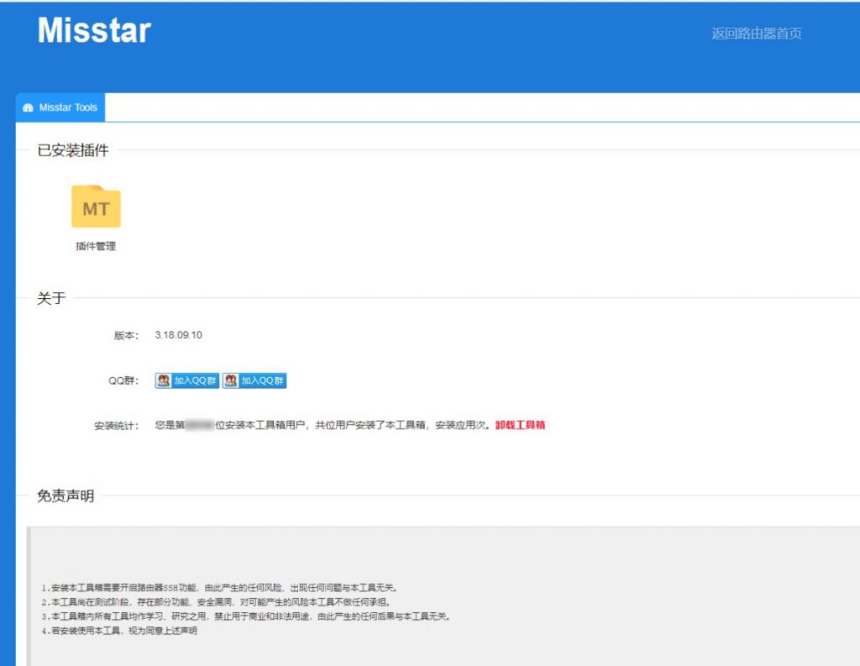
Task: Click the Misstar logo in the header
Action: [94, 31]
